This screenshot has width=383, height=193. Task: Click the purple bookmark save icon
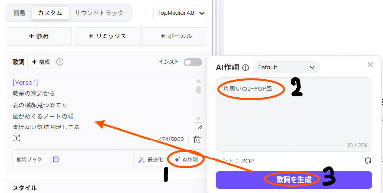pos(56,160)
